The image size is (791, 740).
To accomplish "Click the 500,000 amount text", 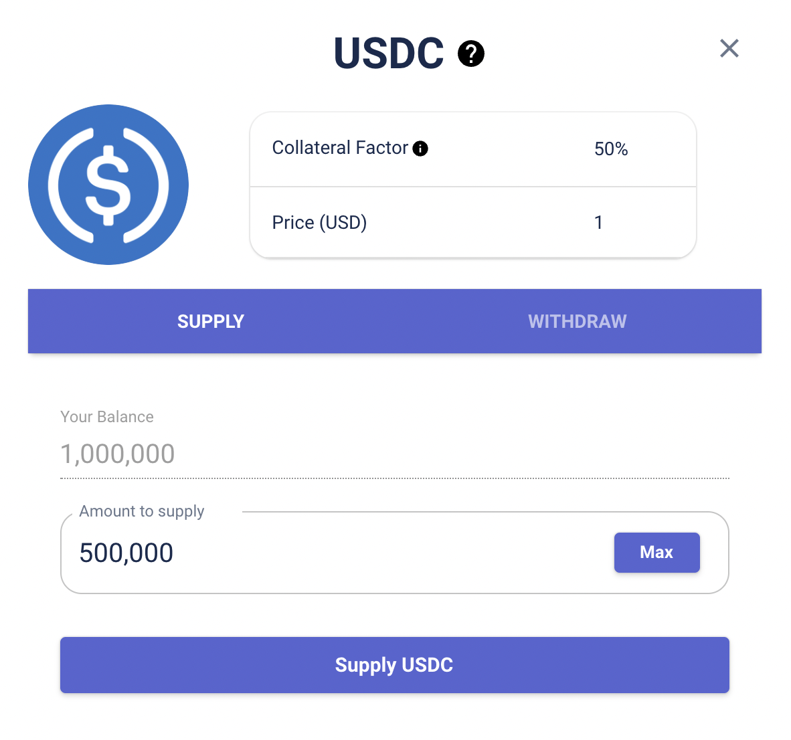I will click(x=126, y=553).
